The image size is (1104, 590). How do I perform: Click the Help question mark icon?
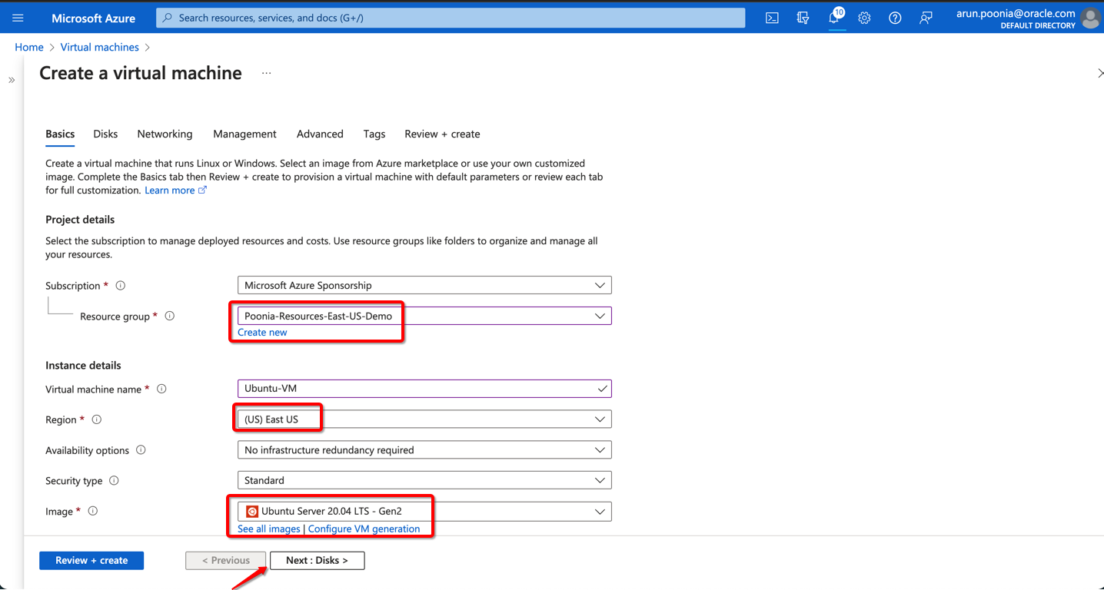click(x=895, y=18)
